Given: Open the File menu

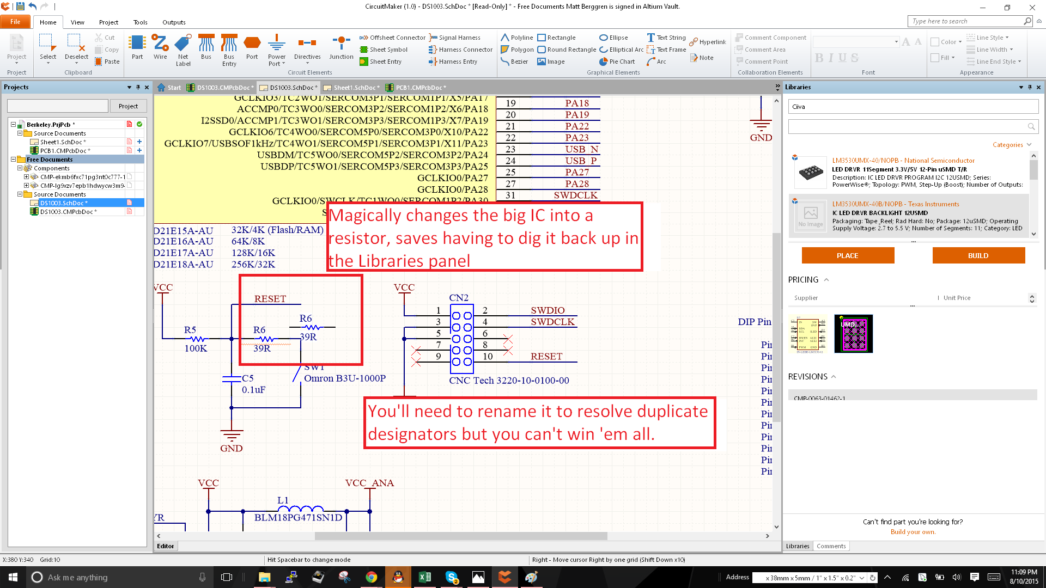Looking at the screenshot, I should click(15, 22).
